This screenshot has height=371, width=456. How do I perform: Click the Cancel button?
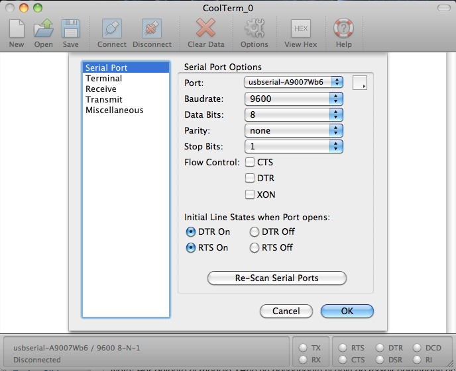[286, 311]
